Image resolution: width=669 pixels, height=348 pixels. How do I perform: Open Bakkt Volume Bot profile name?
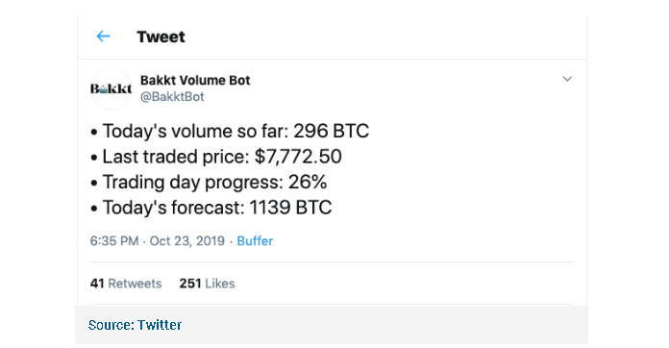coord(195,80)
